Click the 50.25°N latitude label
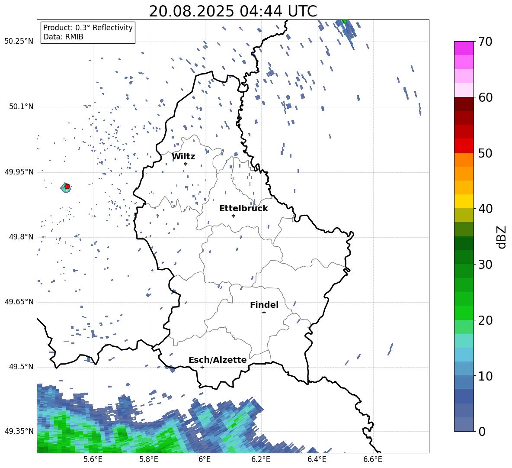This screenshot has width=512, height=468. (x=19, y=42)
